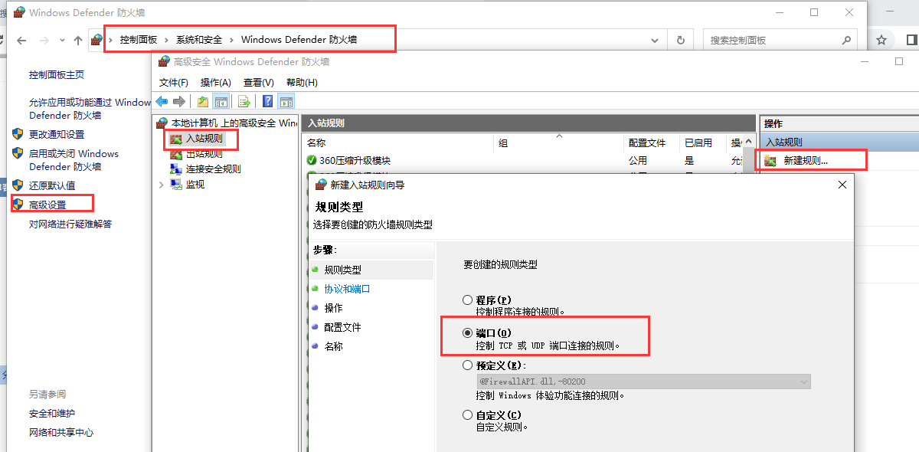Screen dimensions: 919x452
Task: Click the 连接安全规则 icon in tree
Action: coord(176,169)
